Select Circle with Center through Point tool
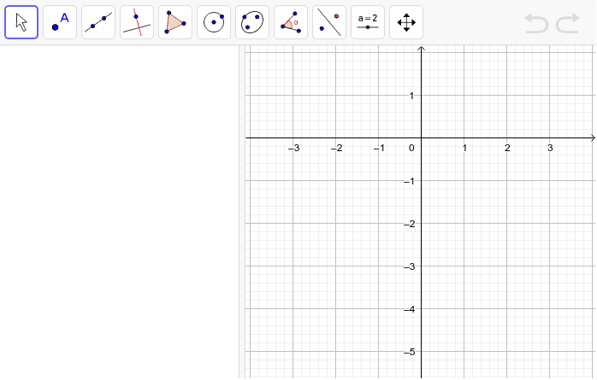This screenshot has height=380, width=597. [x=214, y=22]
